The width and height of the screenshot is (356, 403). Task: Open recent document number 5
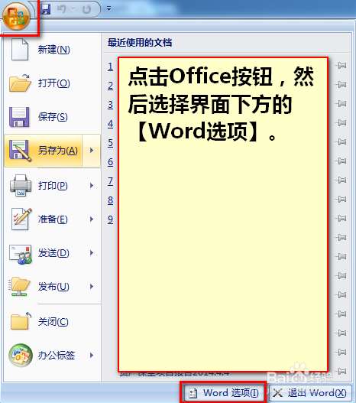(x=110, y=143)
